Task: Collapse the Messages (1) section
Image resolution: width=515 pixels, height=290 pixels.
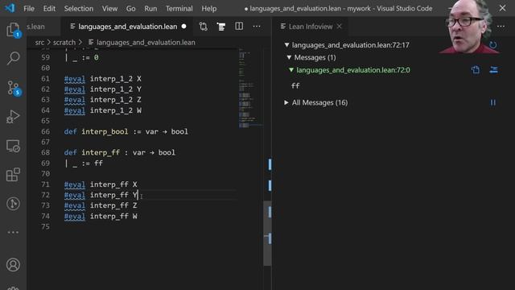Action: [x=289, y=57]
